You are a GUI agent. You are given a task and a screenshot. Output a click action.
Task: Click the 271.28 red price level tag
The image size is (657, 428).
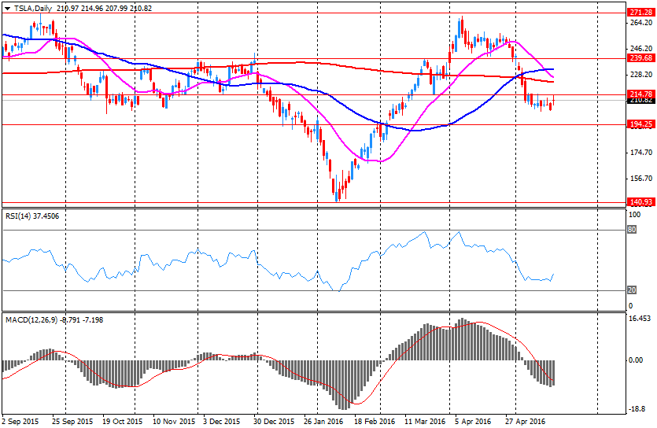point(641,13)
